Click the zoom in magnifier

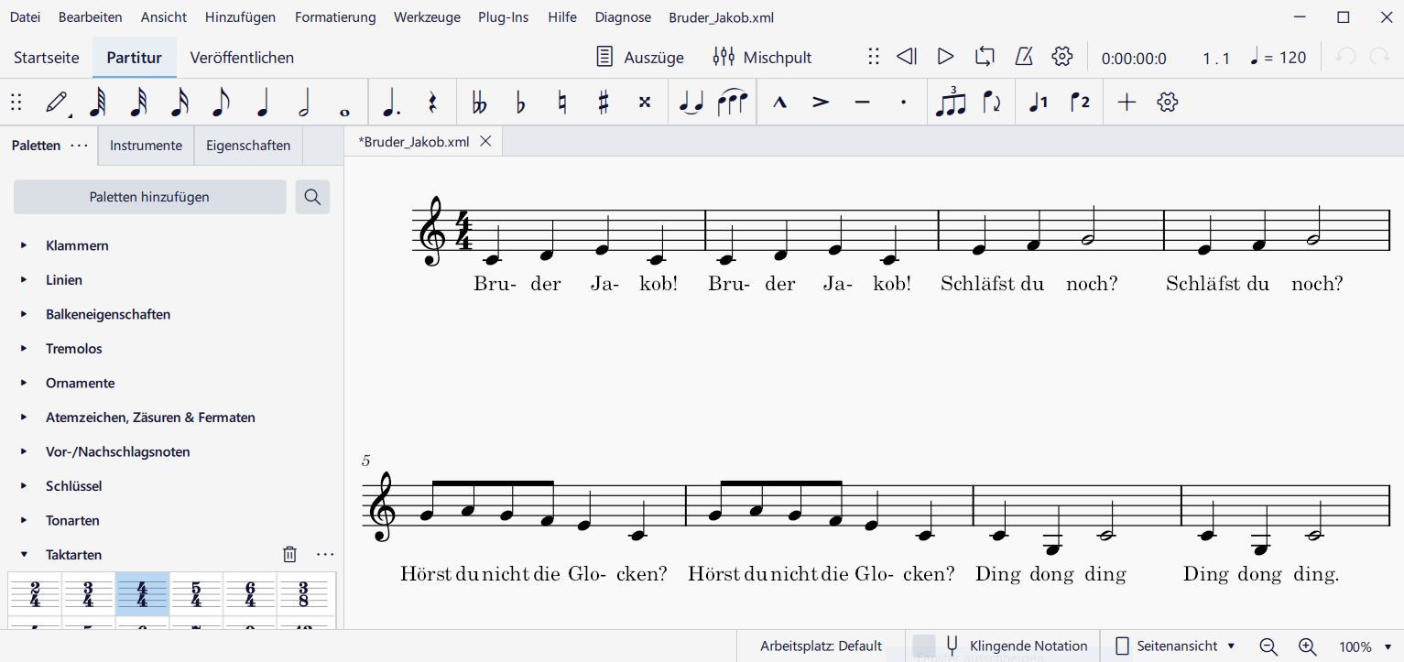[x=1307, y=646]
